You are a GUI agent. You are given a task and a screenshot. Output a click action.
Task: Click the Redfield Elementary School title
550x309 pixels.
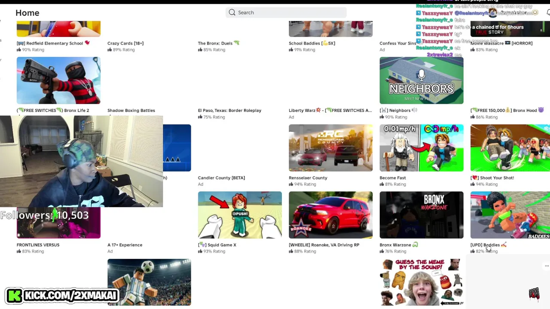(53, 43)
